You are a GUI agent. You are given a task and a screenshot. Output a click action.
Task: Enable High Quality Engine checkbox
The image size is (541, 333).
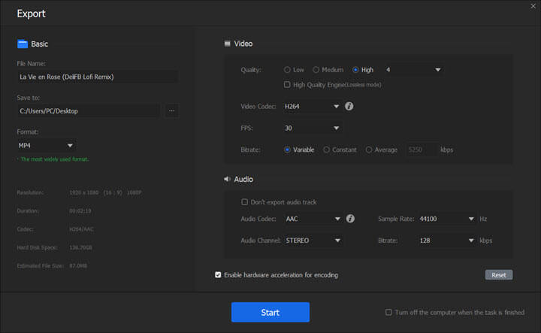coord(288,85)
